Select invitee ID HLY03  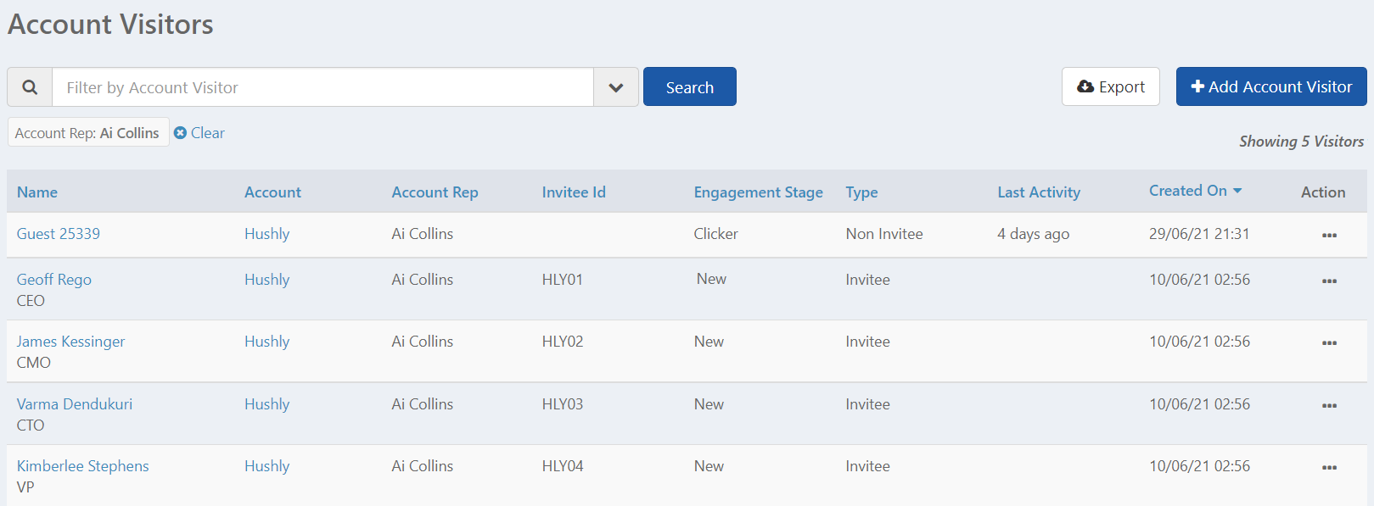pos(563,404)
